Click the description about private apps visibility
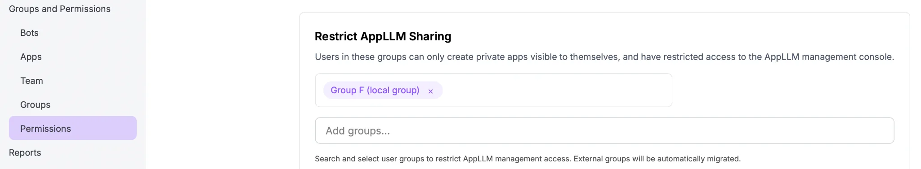The image size is (921, 169). (x=604, y=57)
